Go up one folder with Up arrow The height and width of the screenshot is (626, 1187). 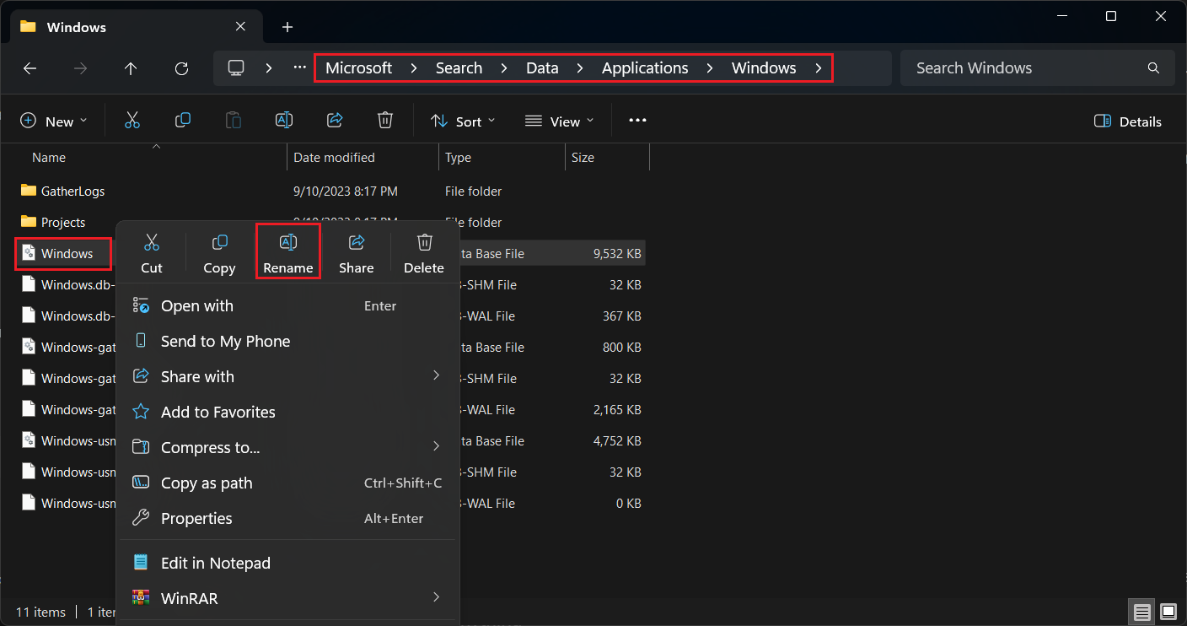click(131, 68)
